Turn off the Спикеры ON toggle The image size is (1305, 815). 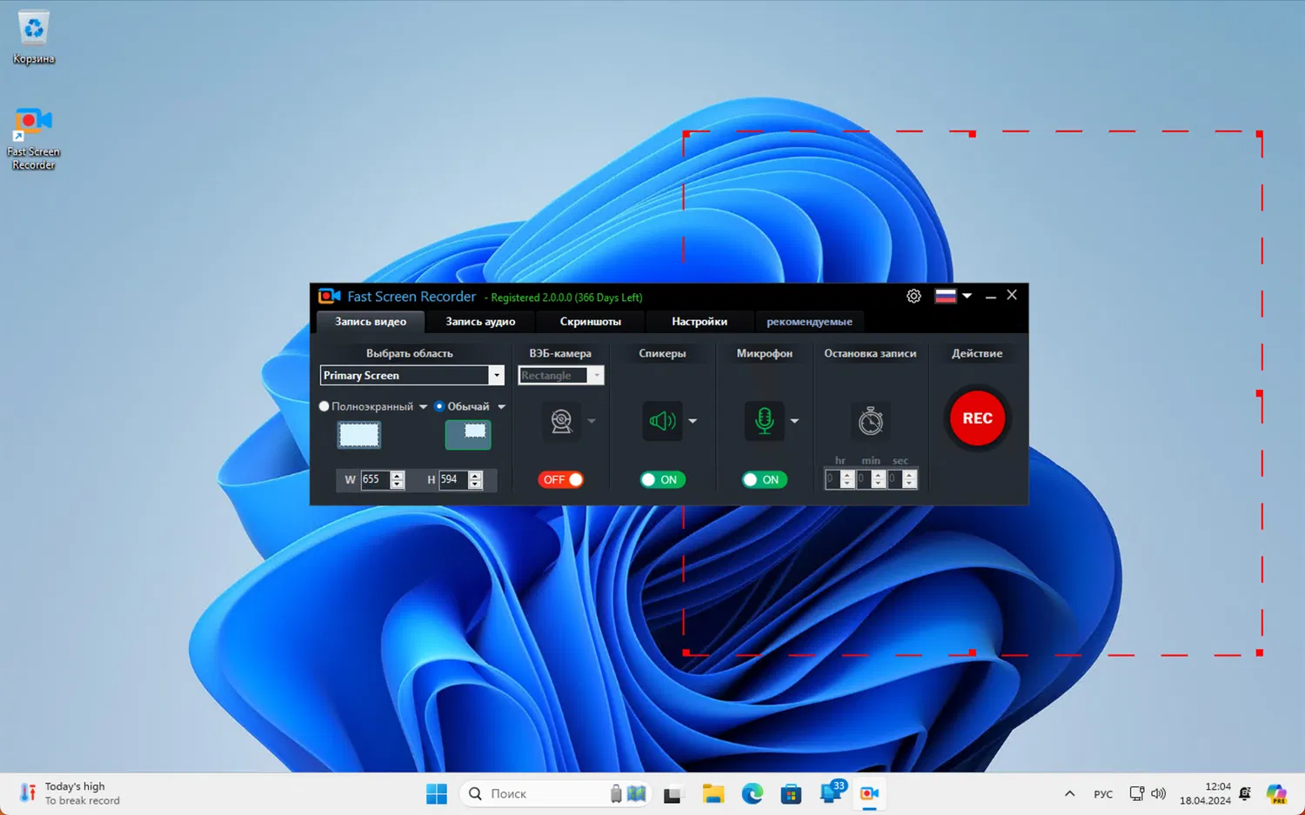coord(662,479)
